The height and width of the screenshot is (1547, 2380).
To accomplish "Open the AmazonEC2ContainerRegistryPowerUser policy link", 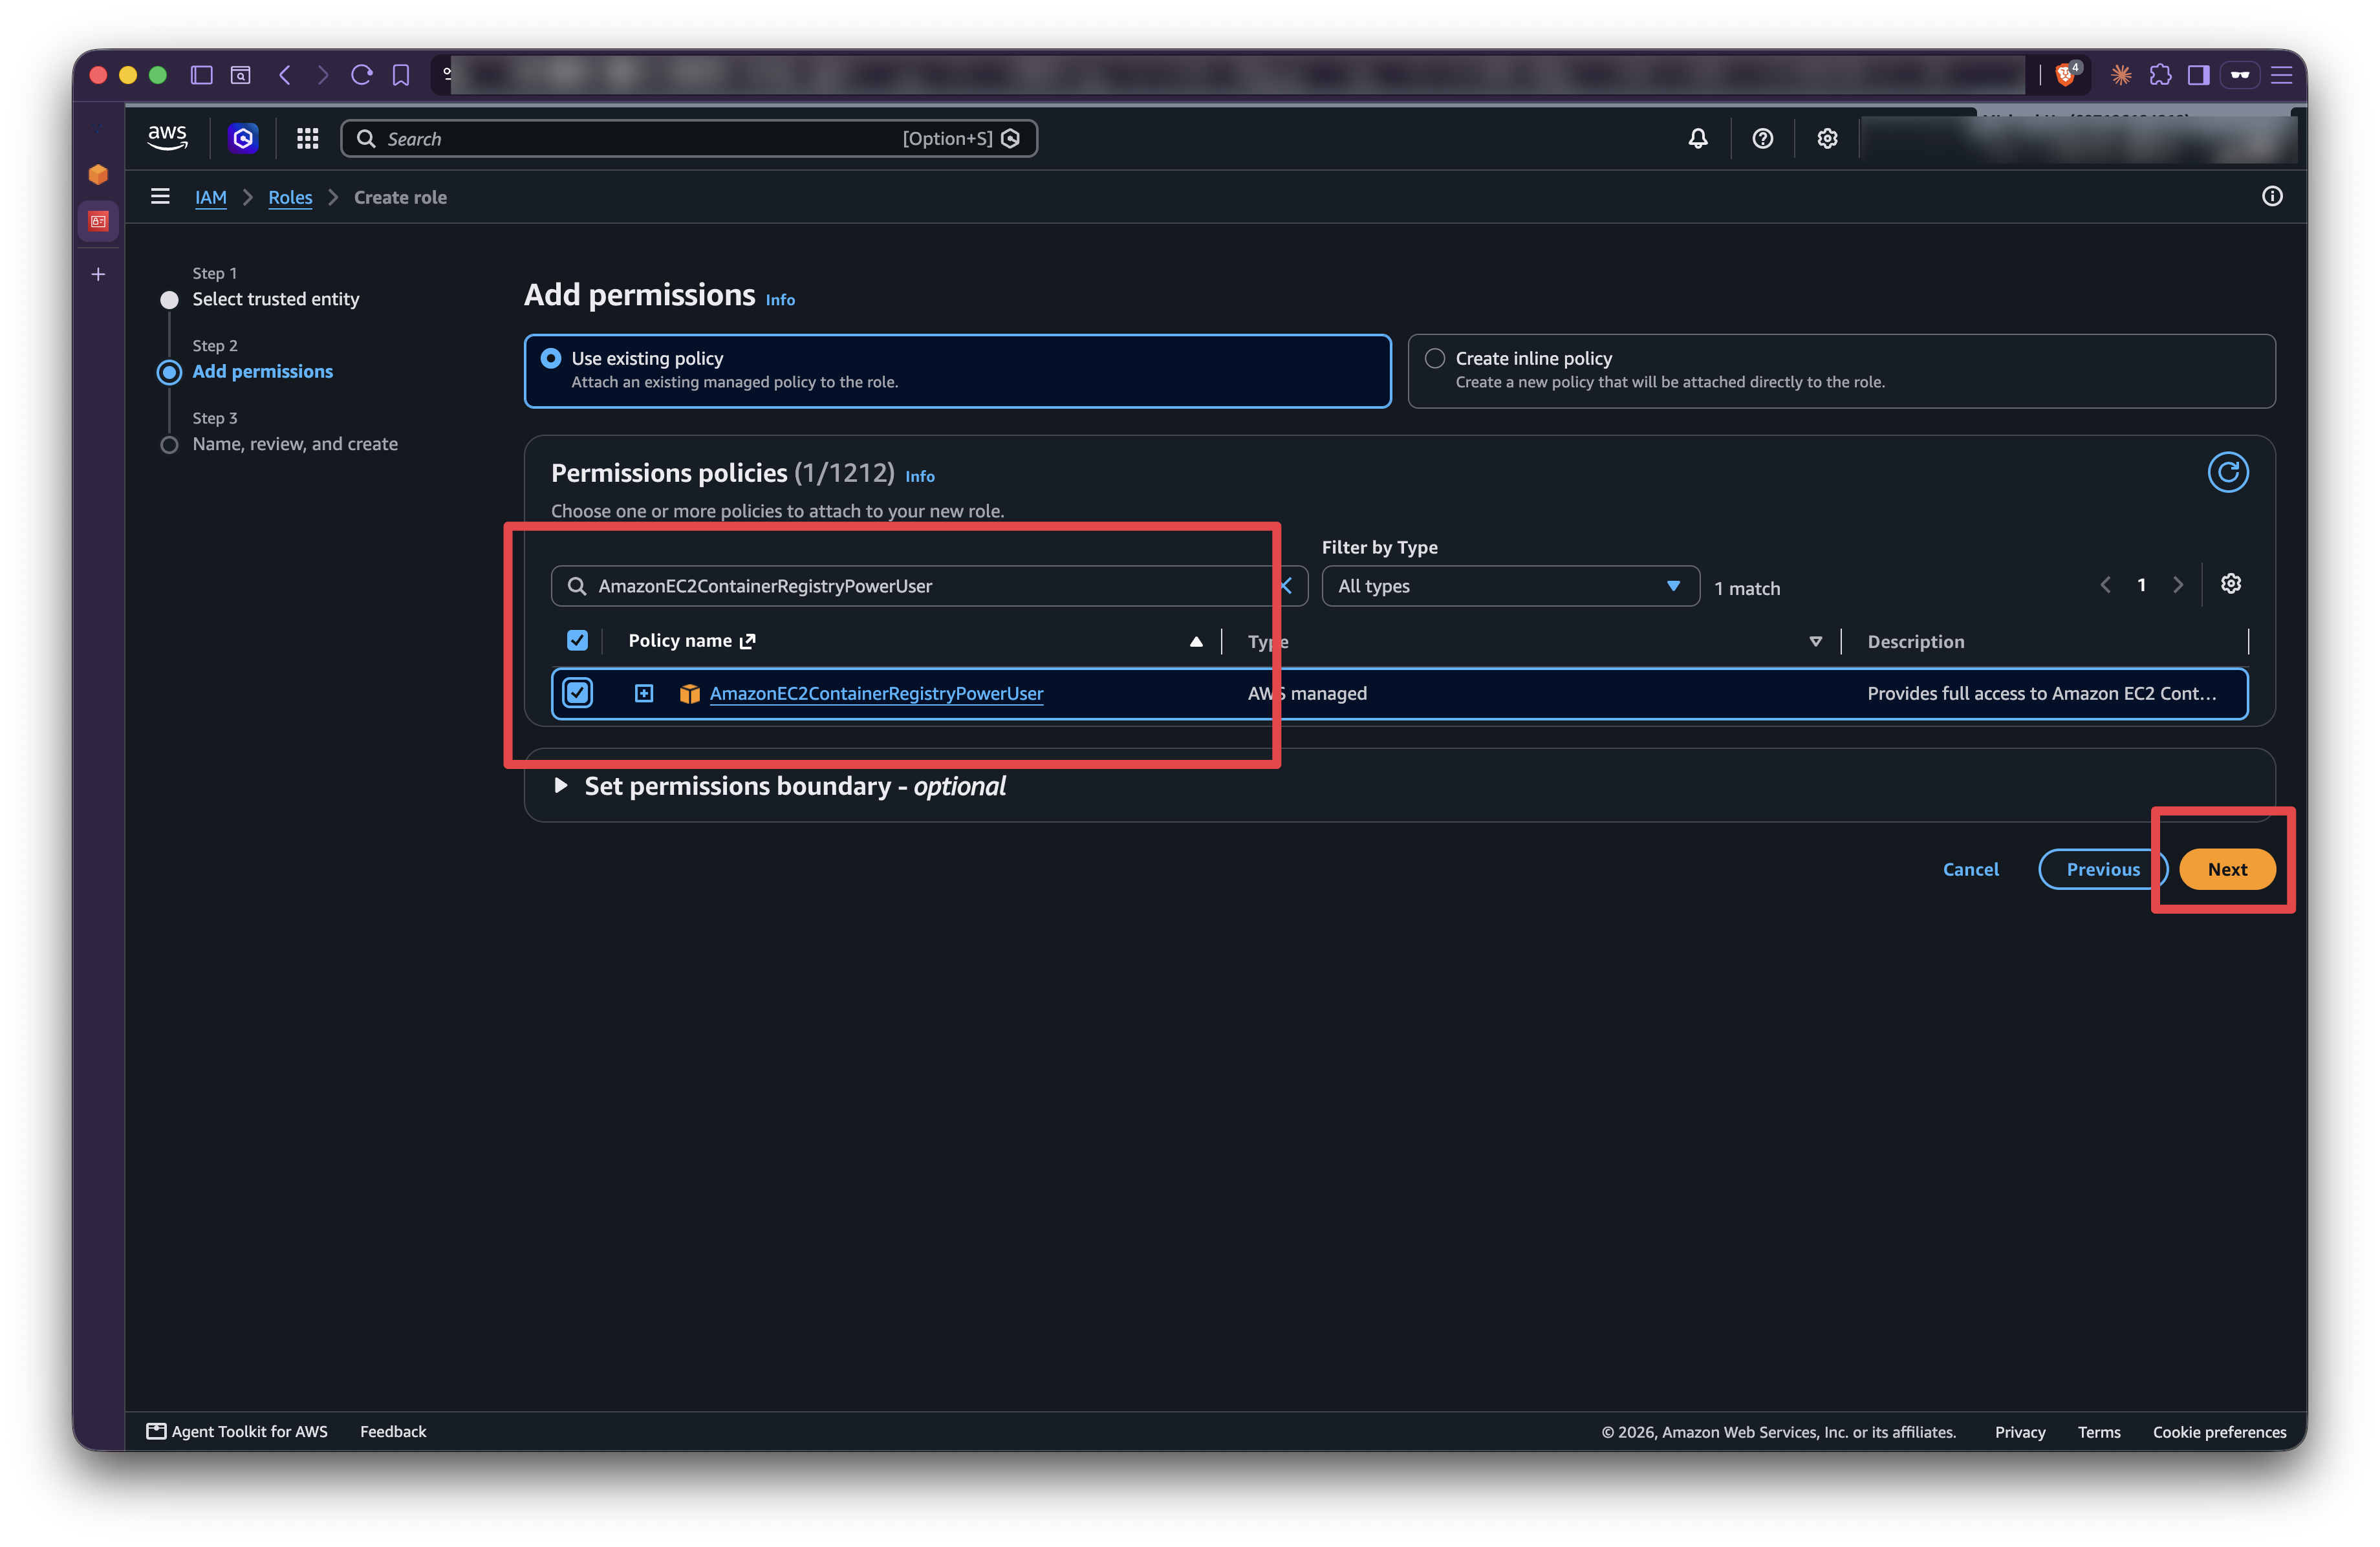I will [876, 693].
